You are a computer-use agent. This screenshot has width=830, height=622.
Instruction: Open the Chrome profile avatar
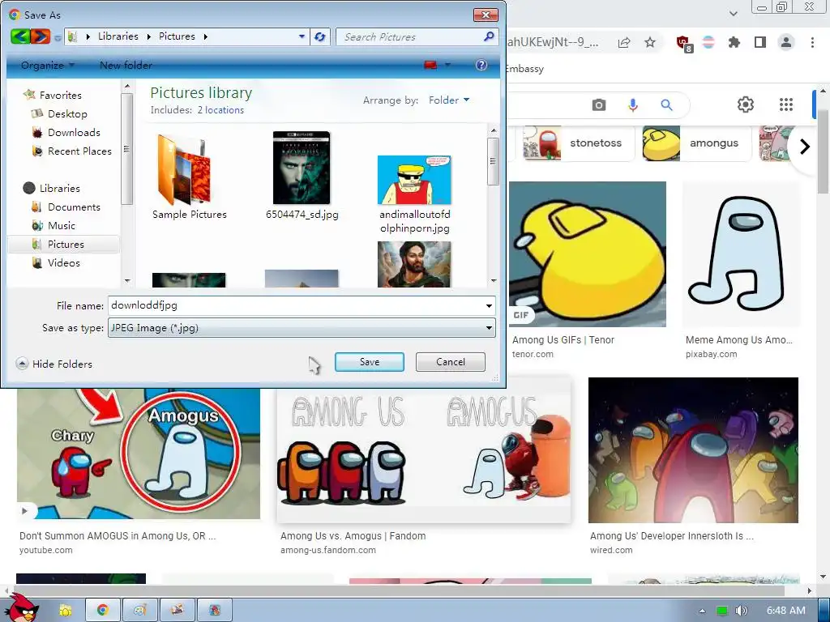click(x=786, y=42)
